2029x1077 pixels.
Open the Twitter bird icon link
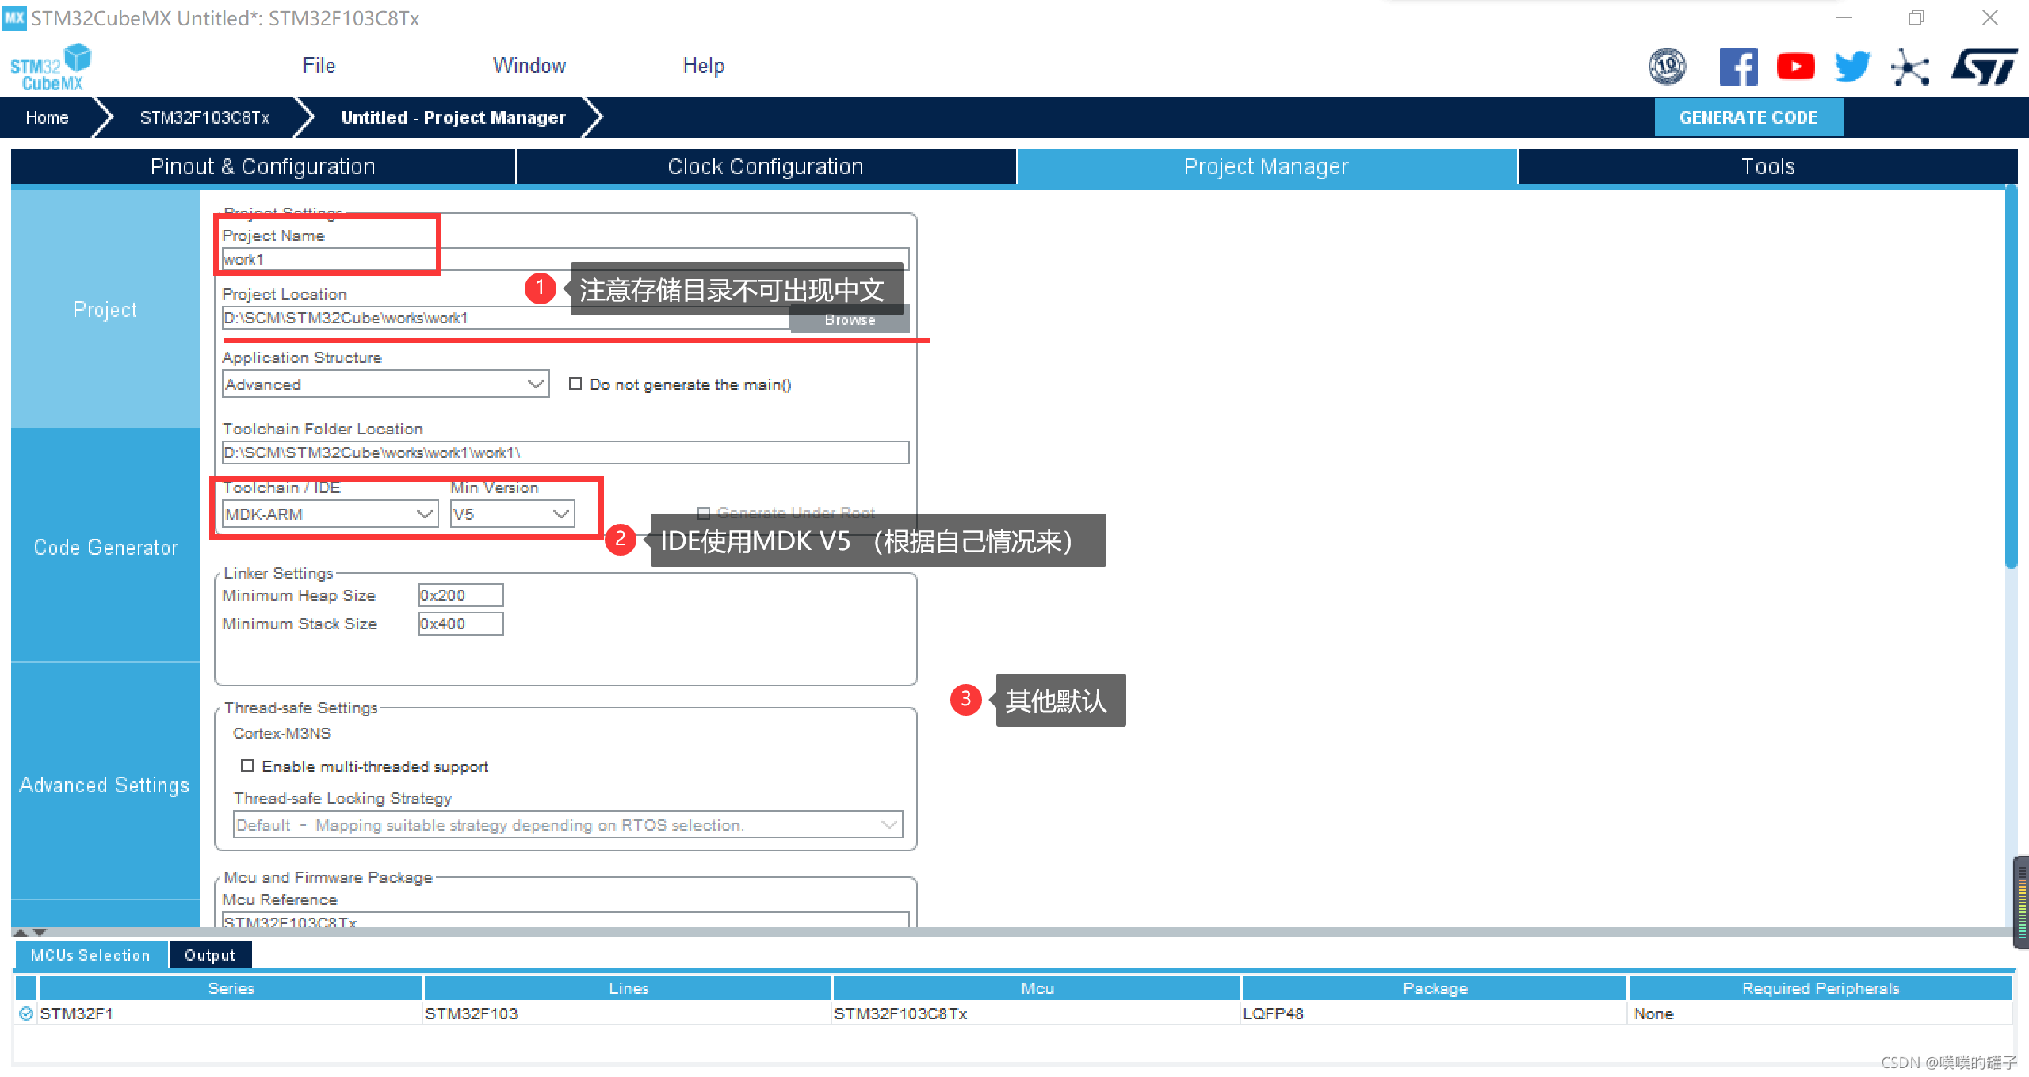1851,67
